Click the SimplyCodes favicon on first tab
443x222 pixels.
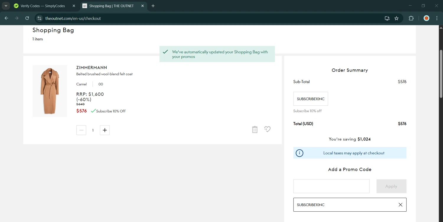16,6
